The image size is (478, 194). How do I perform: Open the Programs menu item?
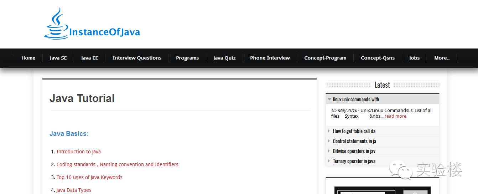(x=187, y=58)
